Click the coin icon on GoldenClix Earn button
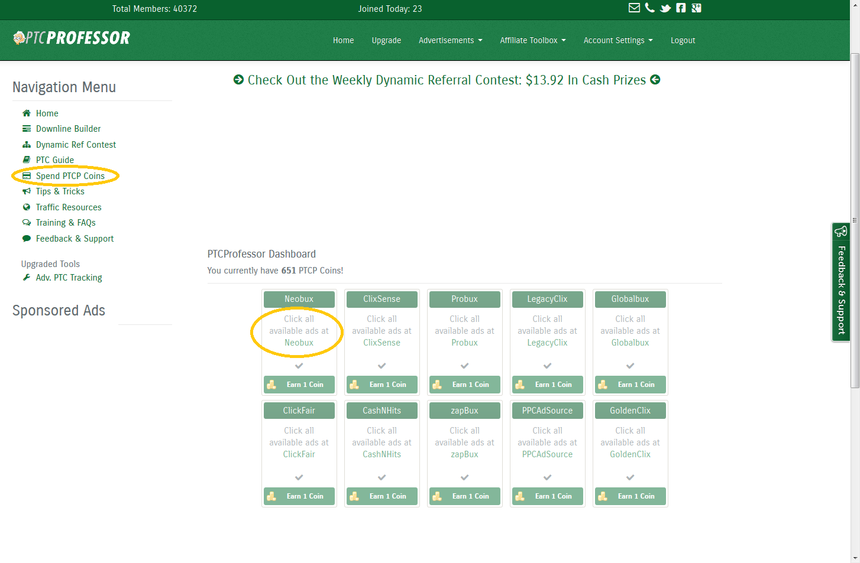 click(603, 496)
